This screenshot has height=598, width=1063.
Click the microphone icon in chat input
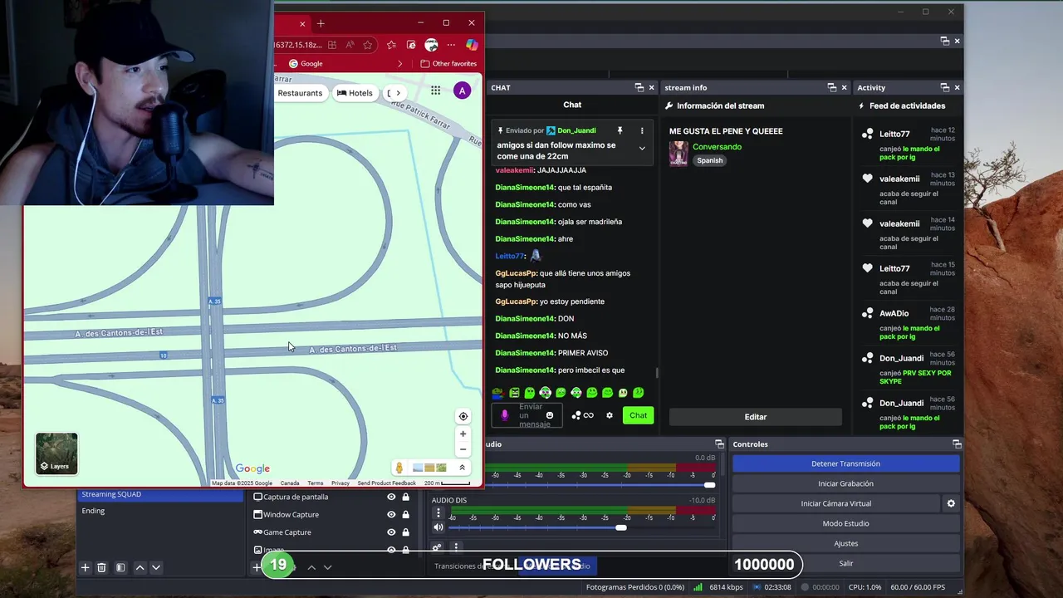(x=504, y=415)
